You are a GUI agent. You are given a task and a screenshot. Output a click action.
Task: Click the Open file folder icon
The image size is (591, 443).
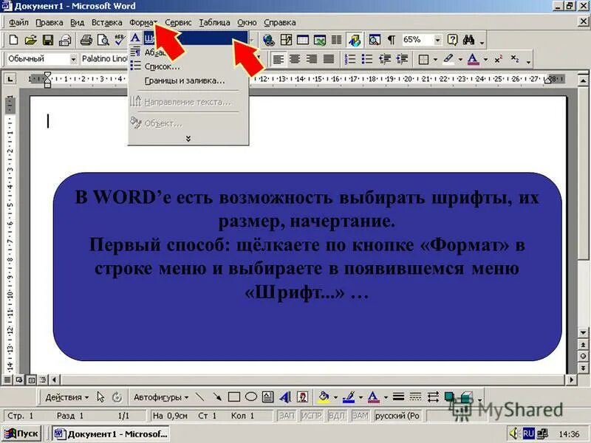pyautogui.click(x=30, y=40)
